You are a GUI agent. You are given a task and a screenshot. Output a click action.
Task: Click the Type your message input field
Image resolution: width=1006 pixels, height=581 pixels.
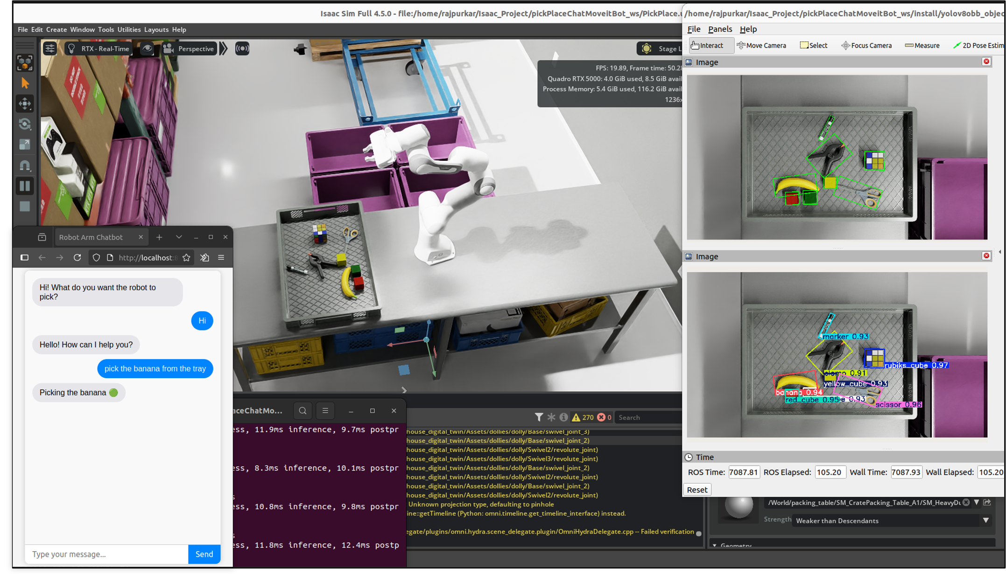[107, 554]
